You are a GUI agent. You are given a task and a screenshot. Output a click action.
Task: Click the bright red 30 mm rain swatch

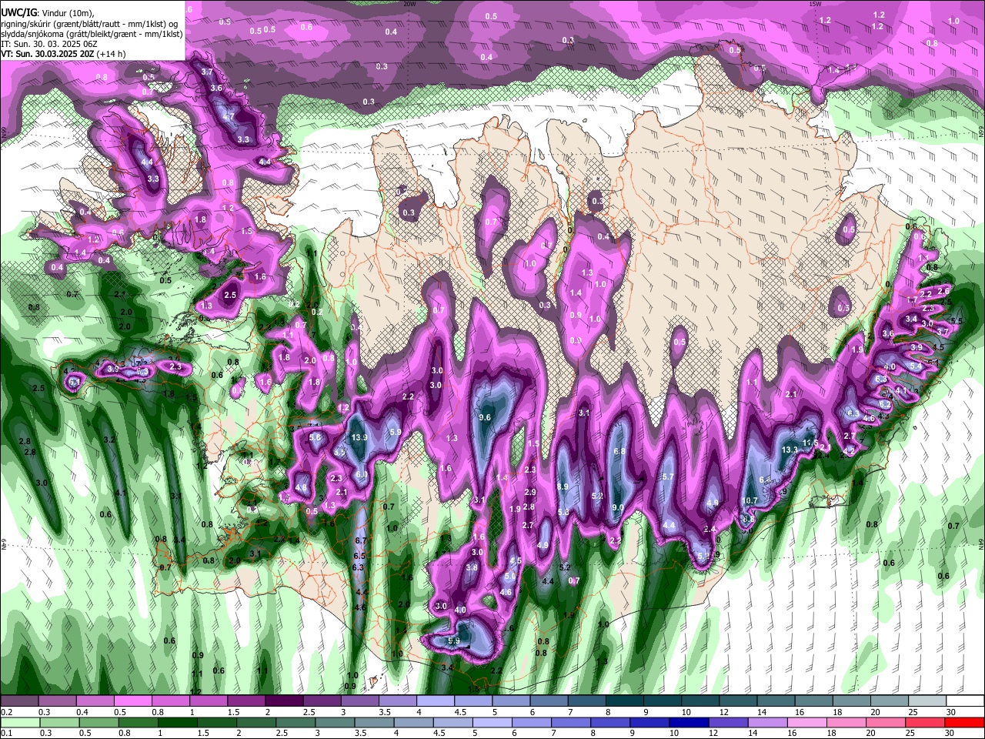coord(964,722)
